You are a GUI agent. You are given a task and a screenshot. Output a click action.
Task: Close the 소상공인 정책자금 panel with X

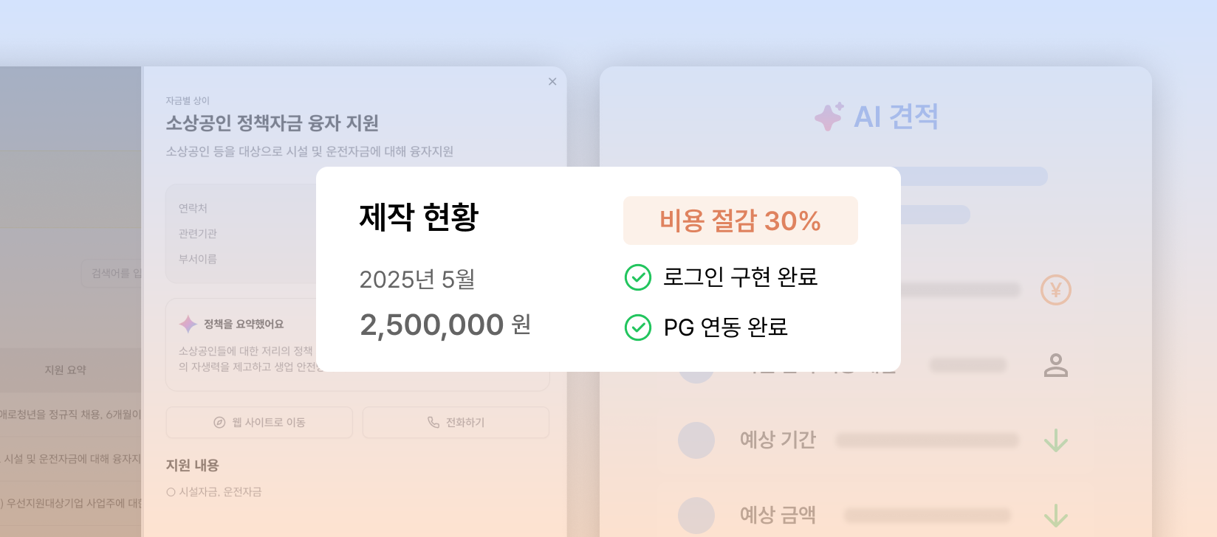[x=552, y=82]
